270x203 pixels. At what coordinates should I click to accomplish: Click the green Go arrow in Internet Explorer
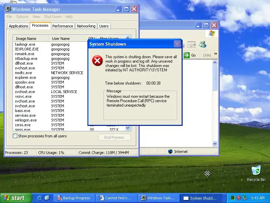point(187,55)
